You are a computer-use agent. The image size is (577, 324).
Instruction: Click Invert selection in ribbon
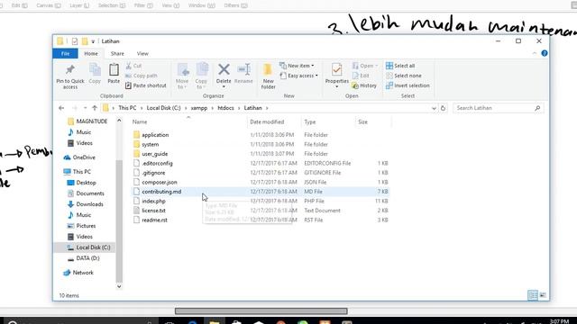click(408, 85)
